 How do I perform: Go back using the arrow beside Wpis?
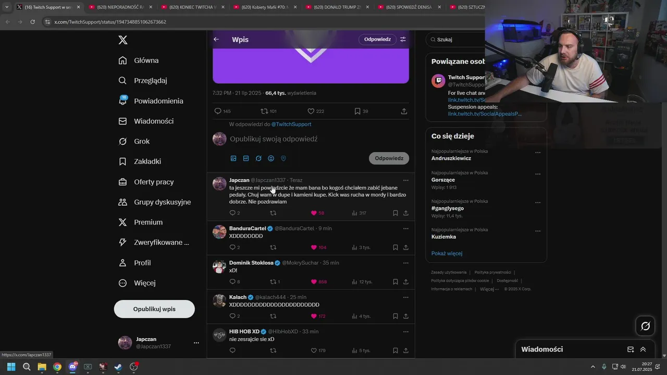tap(216, 40)
